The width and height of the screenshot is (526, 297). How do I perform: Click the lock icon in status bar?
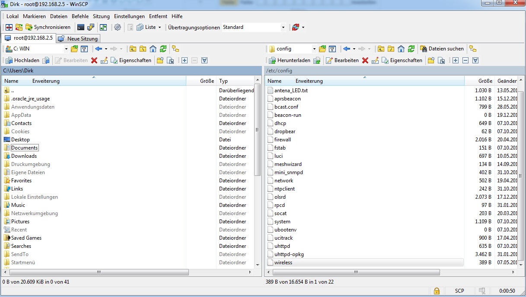coord(437,291)
